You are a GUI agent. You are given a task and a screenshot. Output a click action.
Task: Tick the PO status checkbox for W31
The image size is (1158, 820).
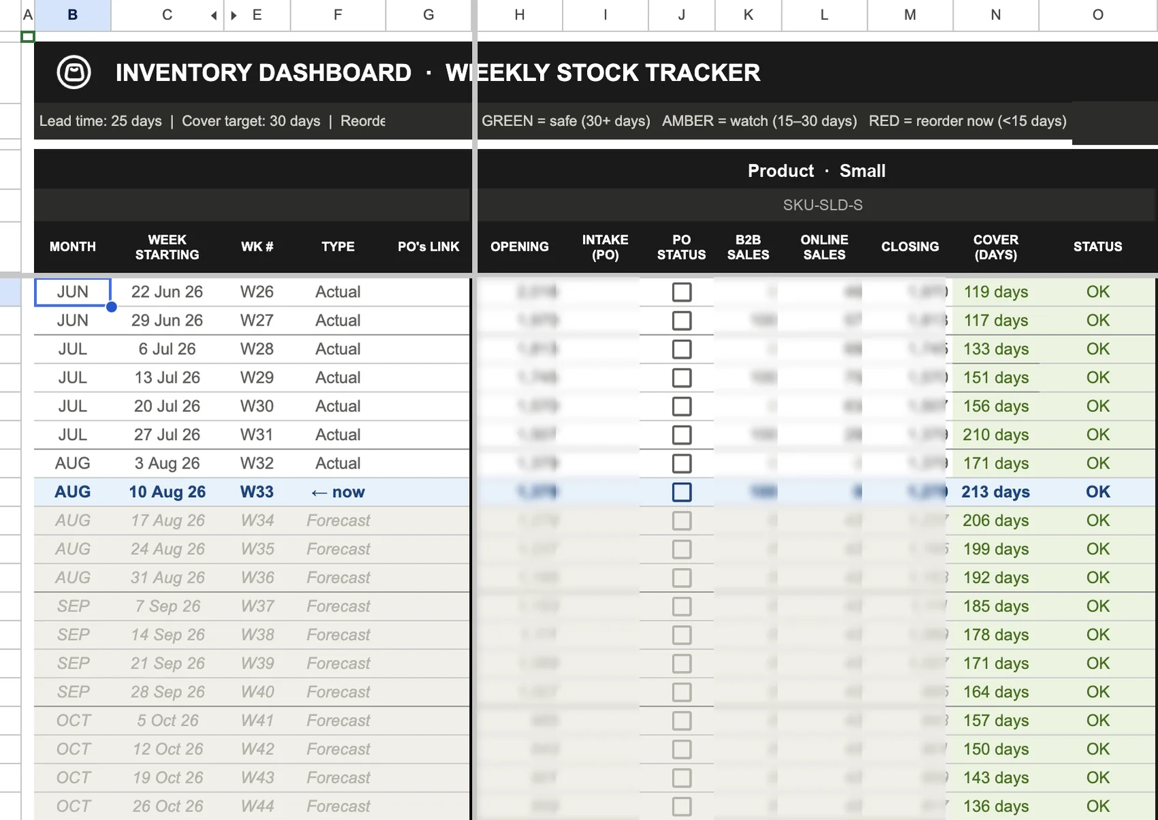click(681, 435)
